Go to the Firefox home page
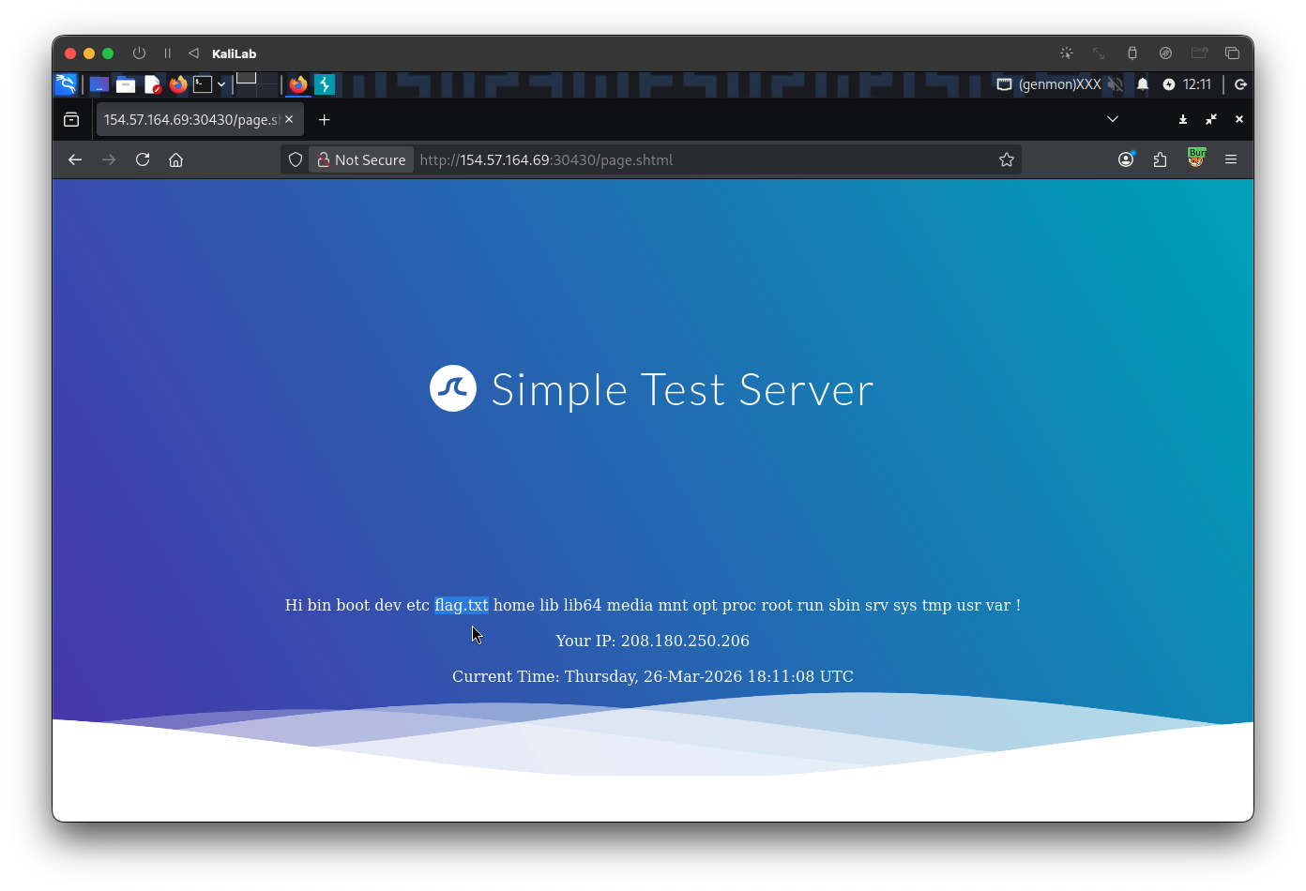 click(175, 159)
